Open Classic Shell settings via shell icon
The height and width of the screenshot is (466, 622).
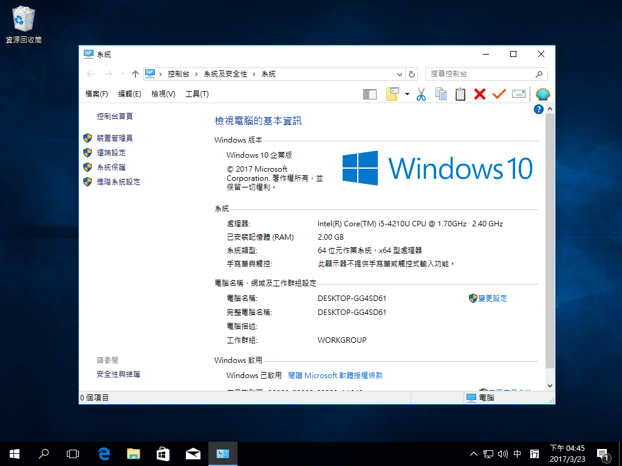click(x=542, y=94)
